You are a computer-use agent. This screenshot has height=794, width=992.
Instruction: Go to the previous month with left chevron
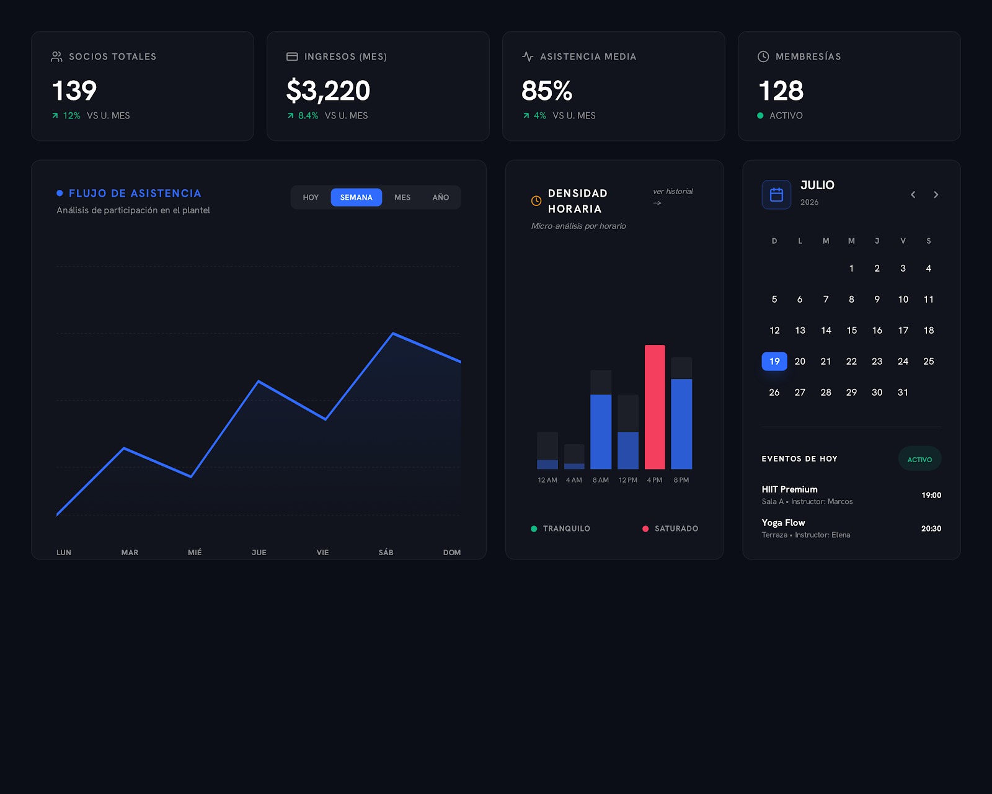coord(913,195)
